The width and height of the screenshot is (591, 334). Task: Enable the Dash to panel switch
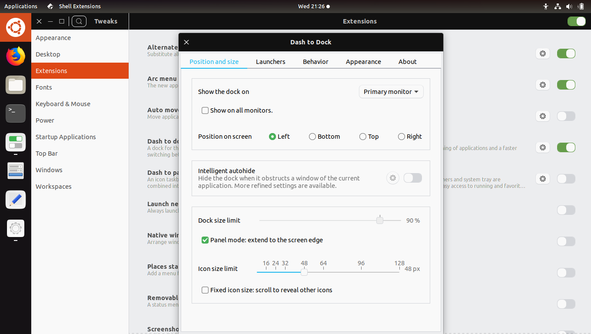coord(566,179)
